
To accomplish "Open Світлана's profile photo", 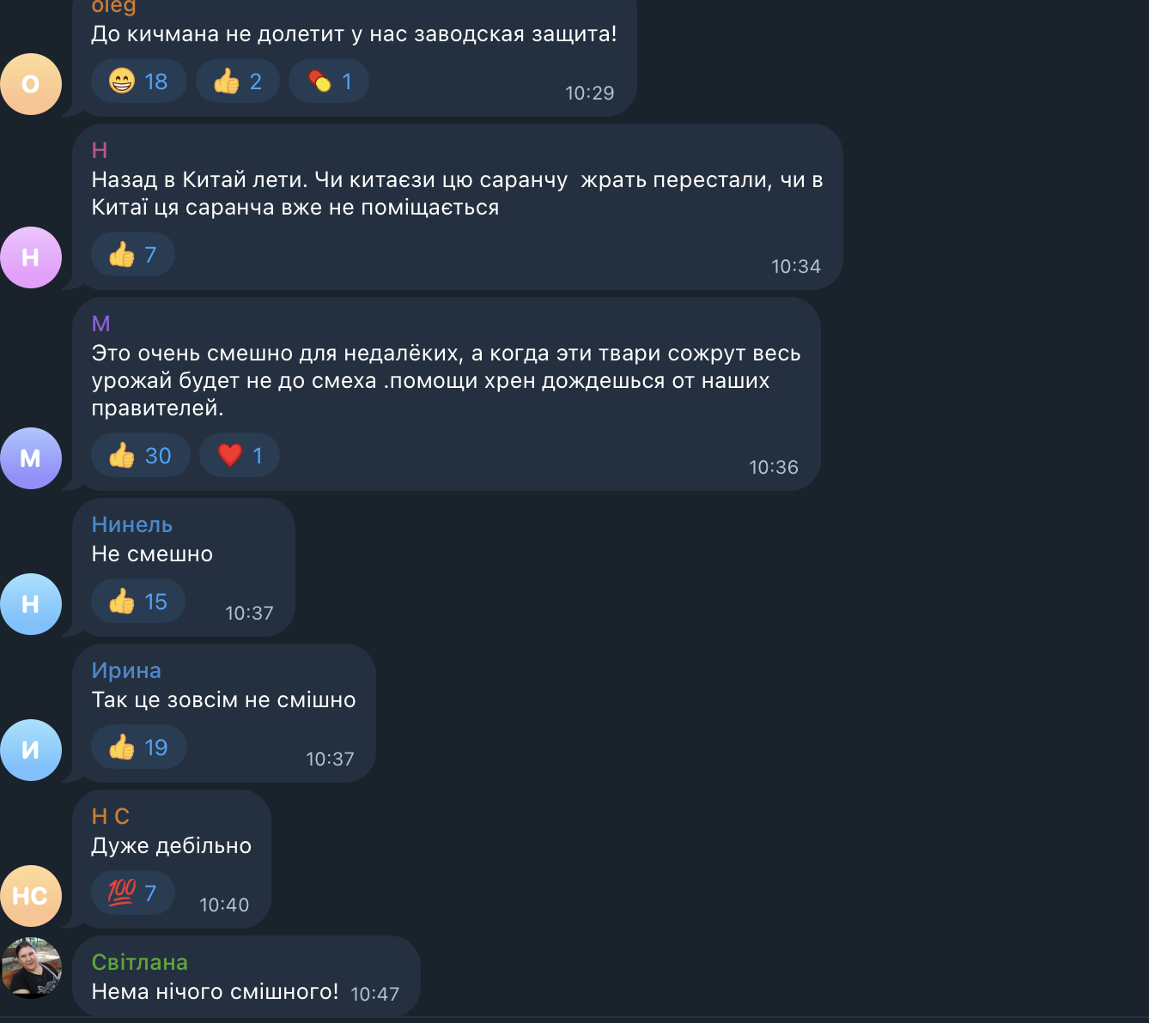I will click(31, 968).
